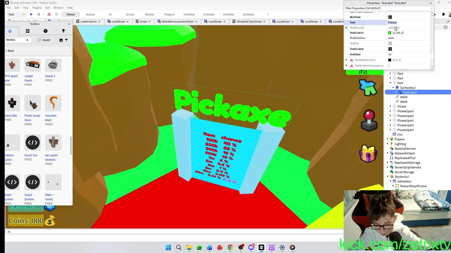Select the Fov item in Explorer
Viewport: 451px width, 253px height.
400,135
